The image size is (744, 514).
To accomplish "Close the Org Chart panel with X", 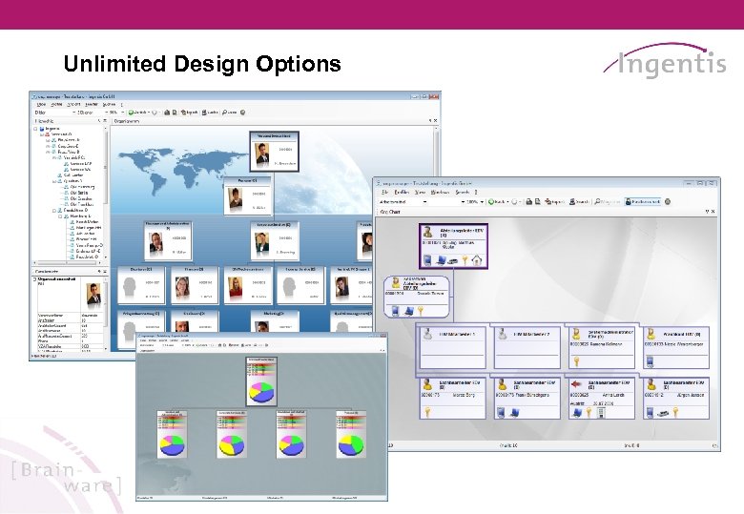I will point(713,212).
